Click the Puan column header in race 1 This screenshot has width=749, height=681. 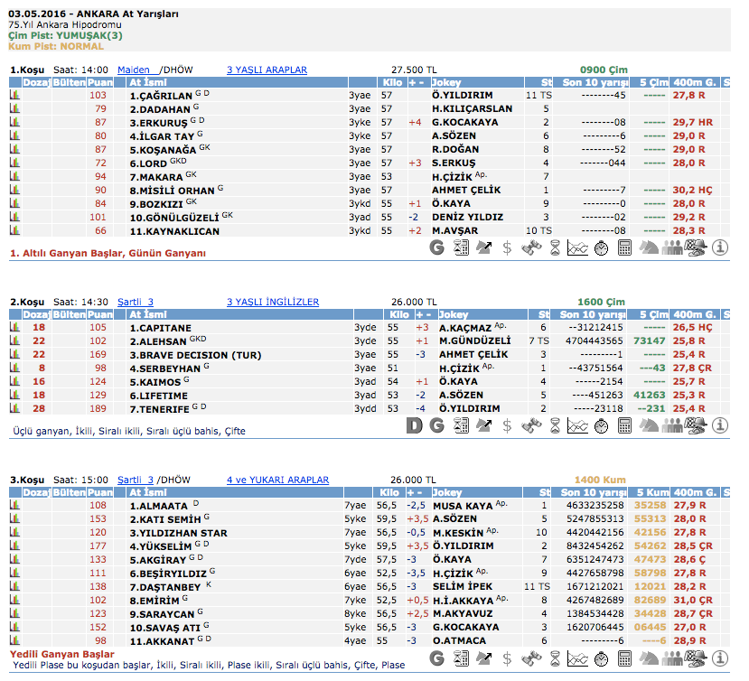98,82
